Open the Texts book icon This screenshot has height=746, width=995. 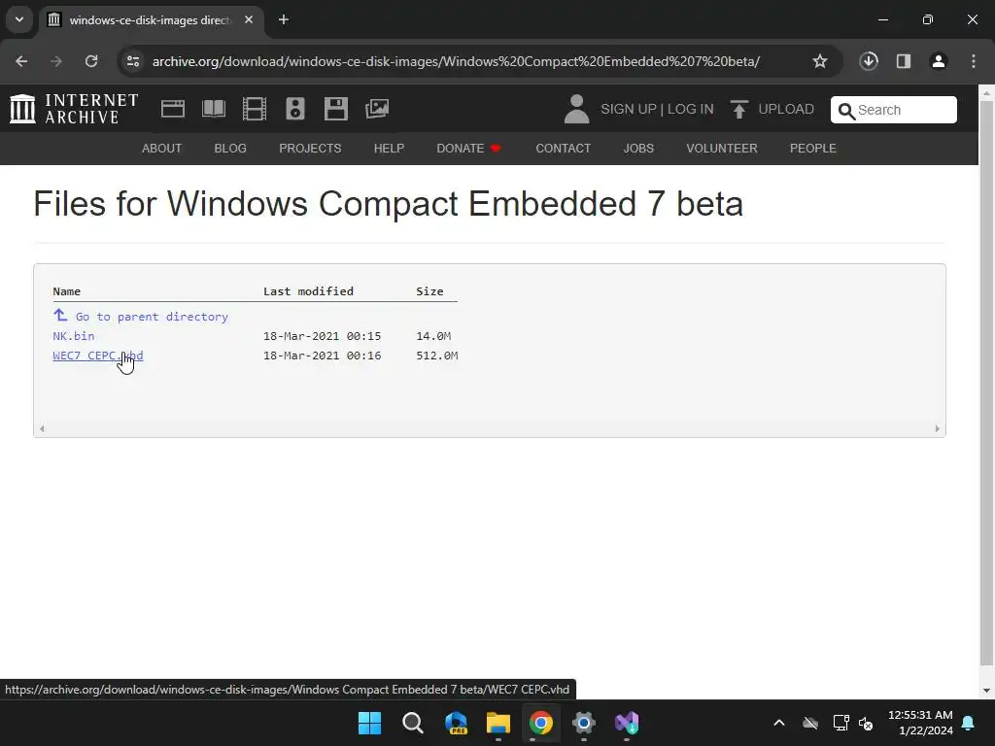click(213, 109)
